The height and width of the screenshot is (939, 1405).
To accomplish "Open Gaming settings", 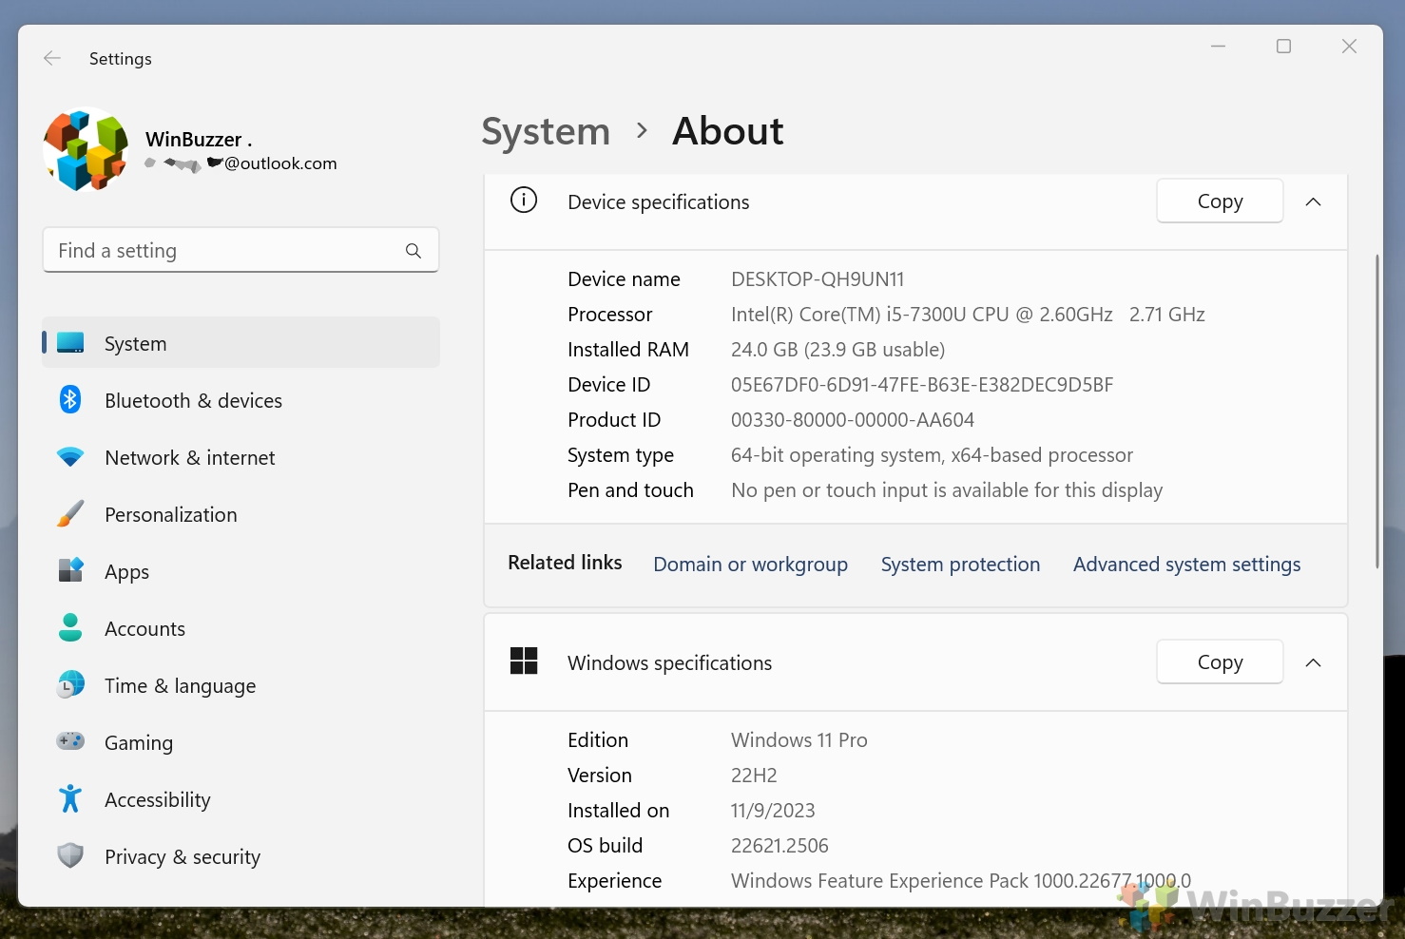I will tap(241, 742).
